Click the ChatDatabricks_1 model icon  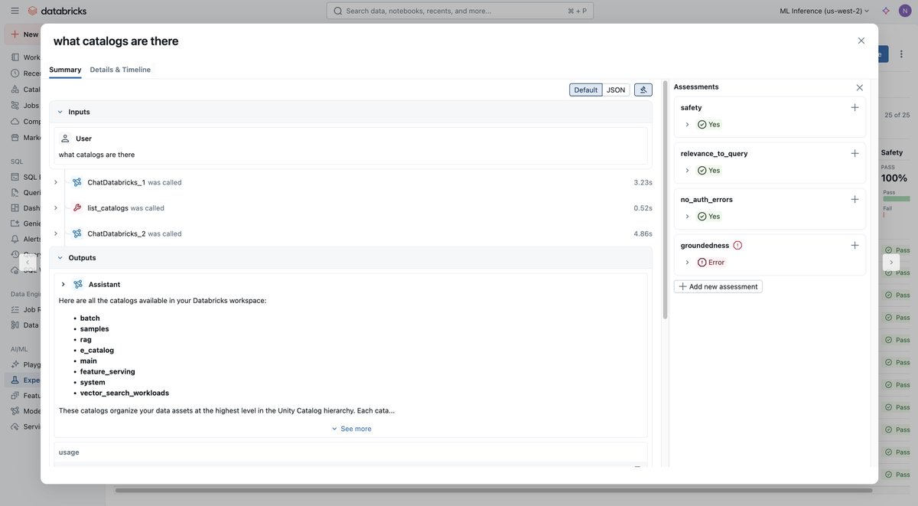click(77, 182)
